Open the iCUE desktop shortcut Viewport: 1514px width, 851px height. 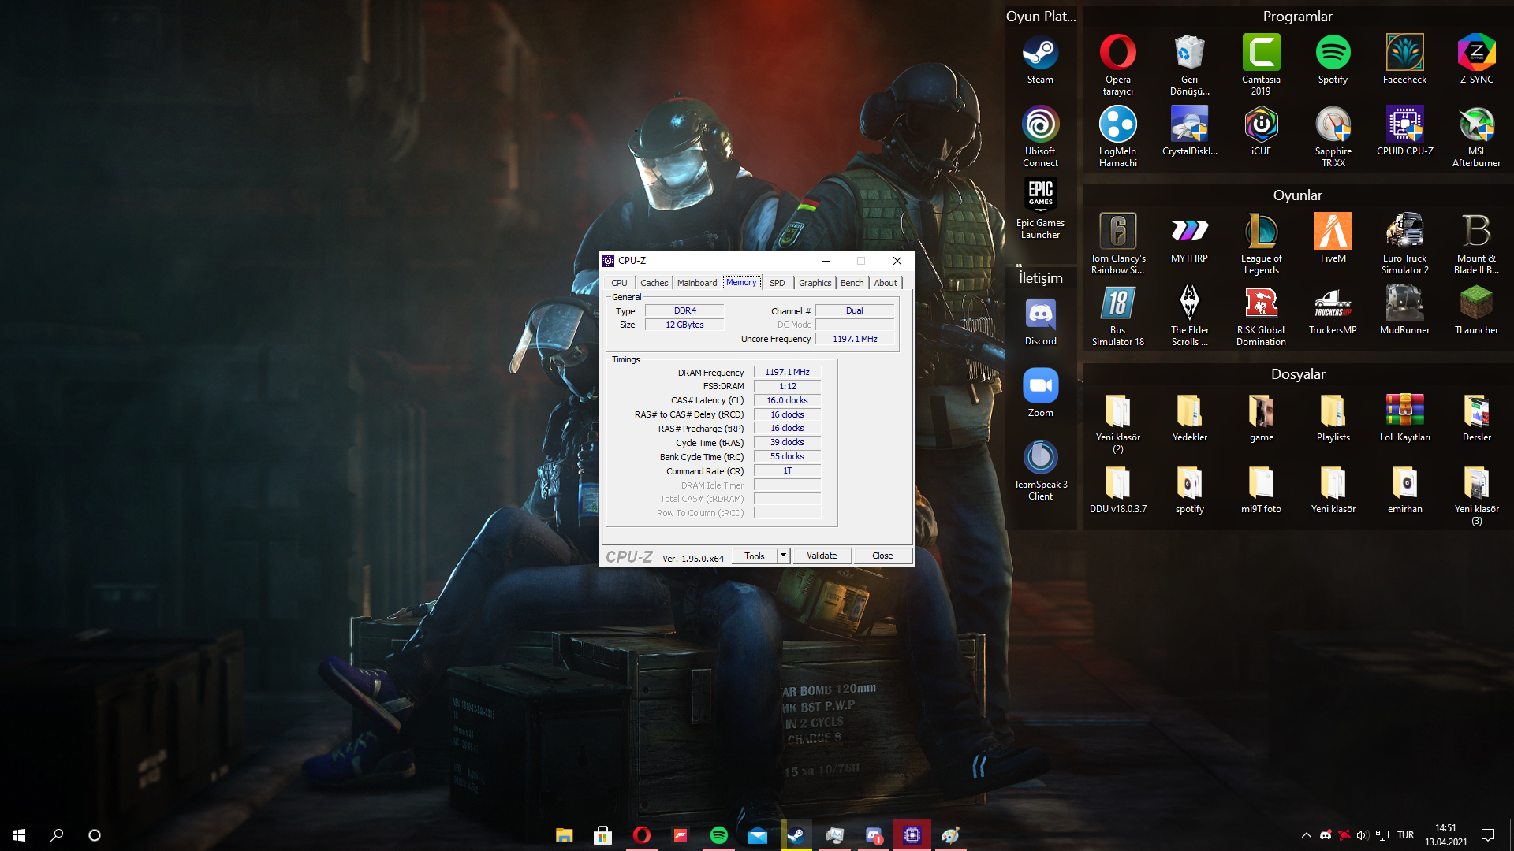pos(1261,125)
